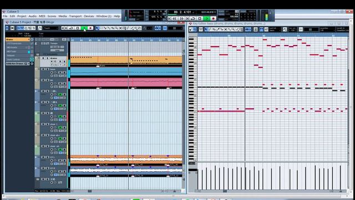This screenshot has width=355, height=200.
Task: Open the Edit menu
Action: click(12, 16)
